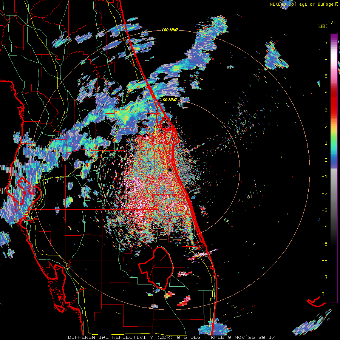Click the 100 NMI range ring label

click(x=170, y=30)
